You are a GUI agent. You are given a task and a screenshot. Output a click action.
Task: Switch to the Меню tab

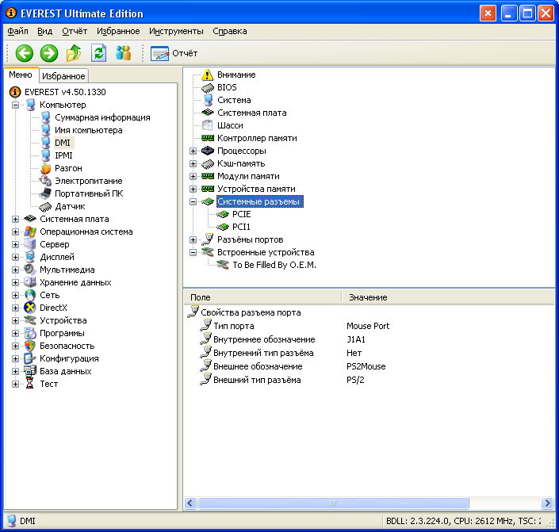21,75
